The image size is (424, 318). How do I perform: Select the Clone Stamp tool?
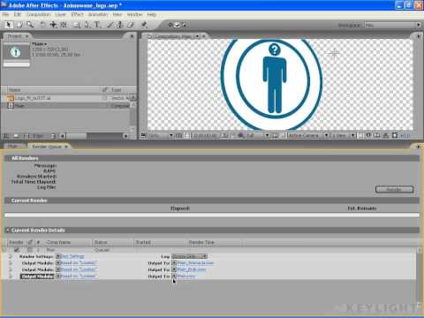coord(119,25)
